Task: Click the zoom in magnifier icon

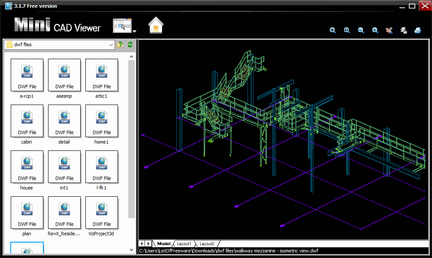Action: [x=375, y=30]
